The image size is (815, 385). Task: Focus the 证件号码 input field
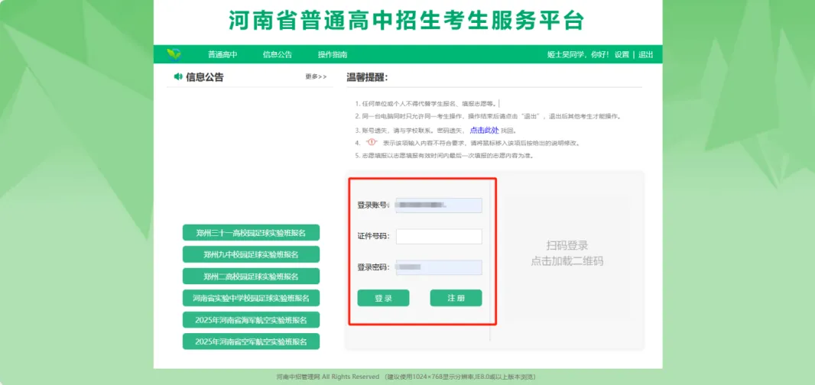[439, 236]
